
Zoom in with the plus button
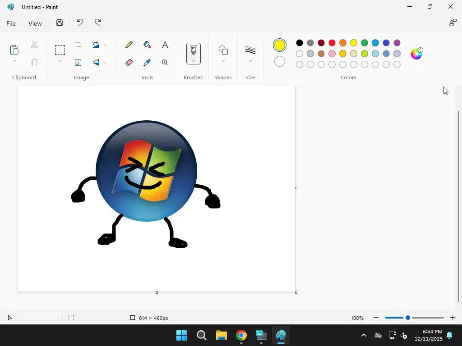(x=453, y=318)
